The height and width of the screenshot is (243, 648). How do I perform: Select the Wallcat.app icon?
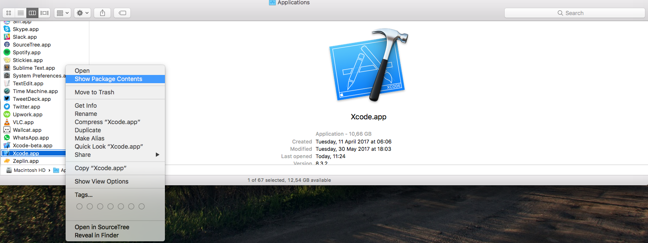click(7, 130)
